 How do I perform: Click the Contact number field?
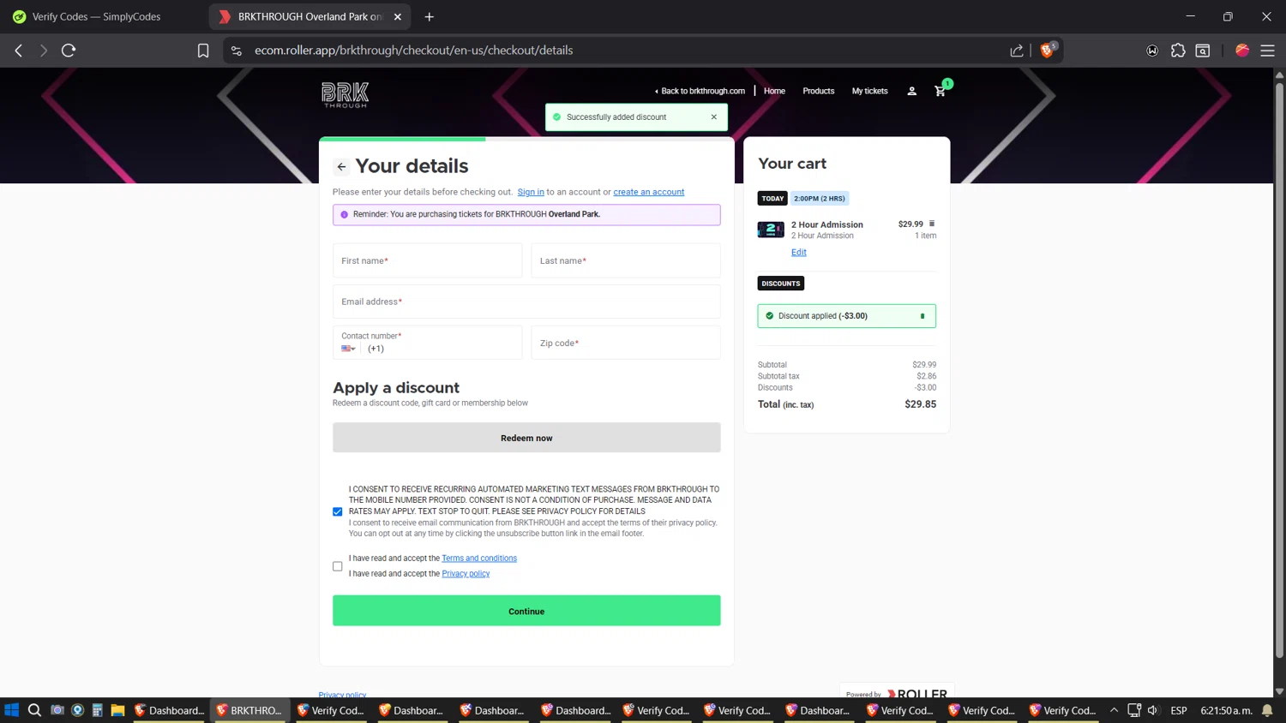click(427, 343)
